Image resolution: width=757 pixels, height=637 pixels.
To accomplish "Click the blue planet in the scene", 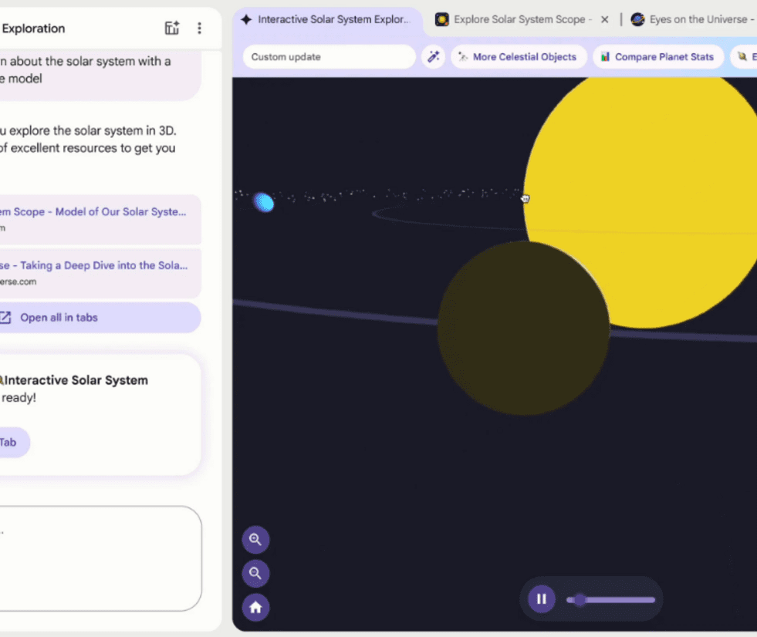I will (x=264, y=203).
